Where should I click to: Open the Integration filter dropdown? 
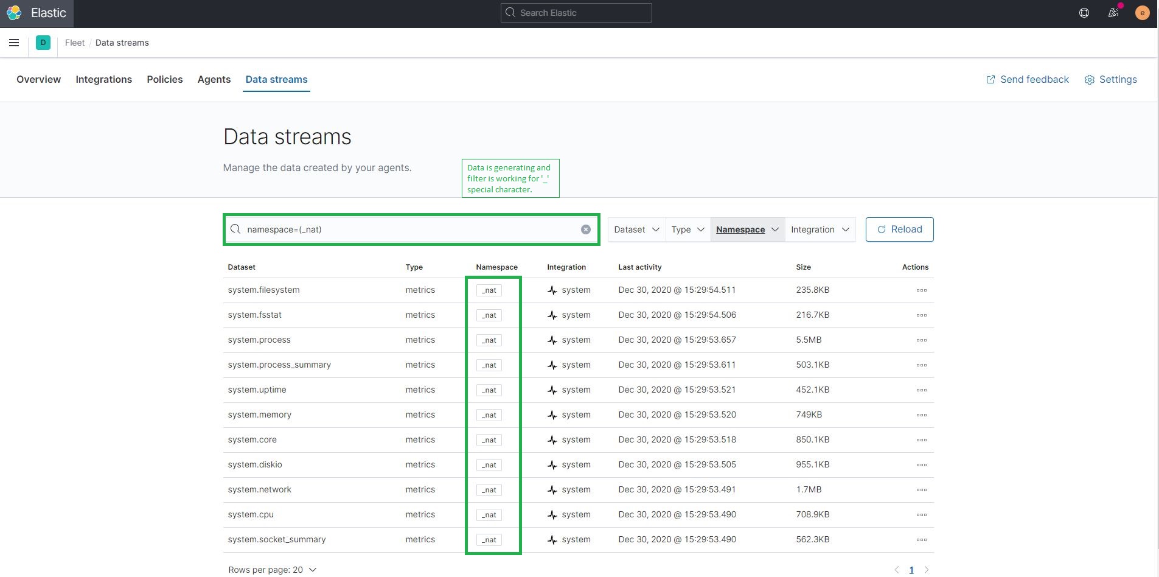click(820, 229)
